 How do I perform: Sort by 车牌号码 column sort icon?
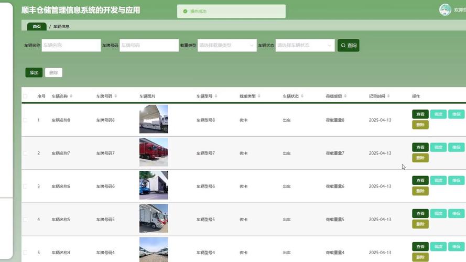116,96
